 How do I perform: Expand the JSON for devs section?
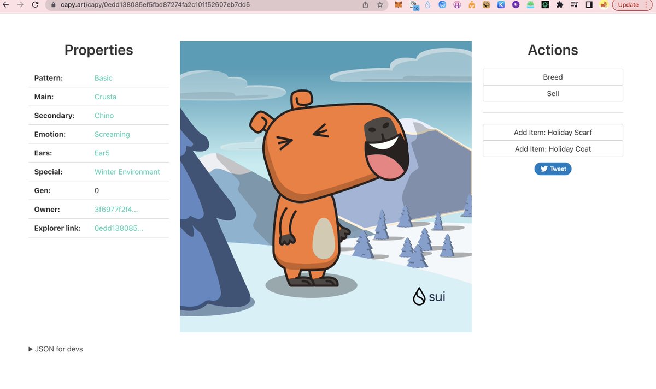pyautogui.click(x=55, y=349)
